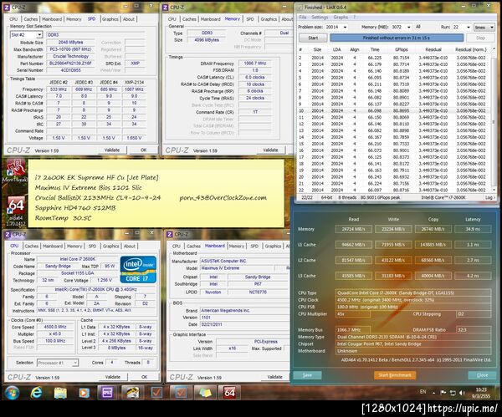Screen dimensions: 502x417
Task: Click Core Speed value 4500.0 MHz
Action: (x=55, y=327)
